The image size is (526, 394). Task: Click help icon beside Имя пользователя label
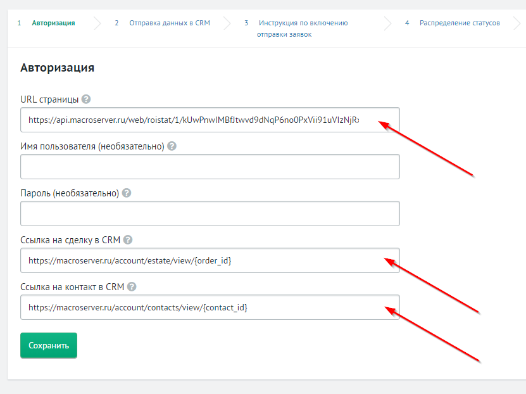(x=172, y=146)
